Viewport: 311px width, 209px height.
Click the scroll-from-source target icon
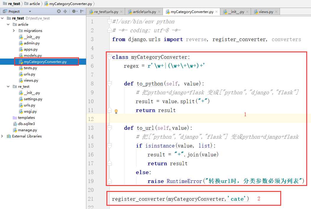point(59,11)
